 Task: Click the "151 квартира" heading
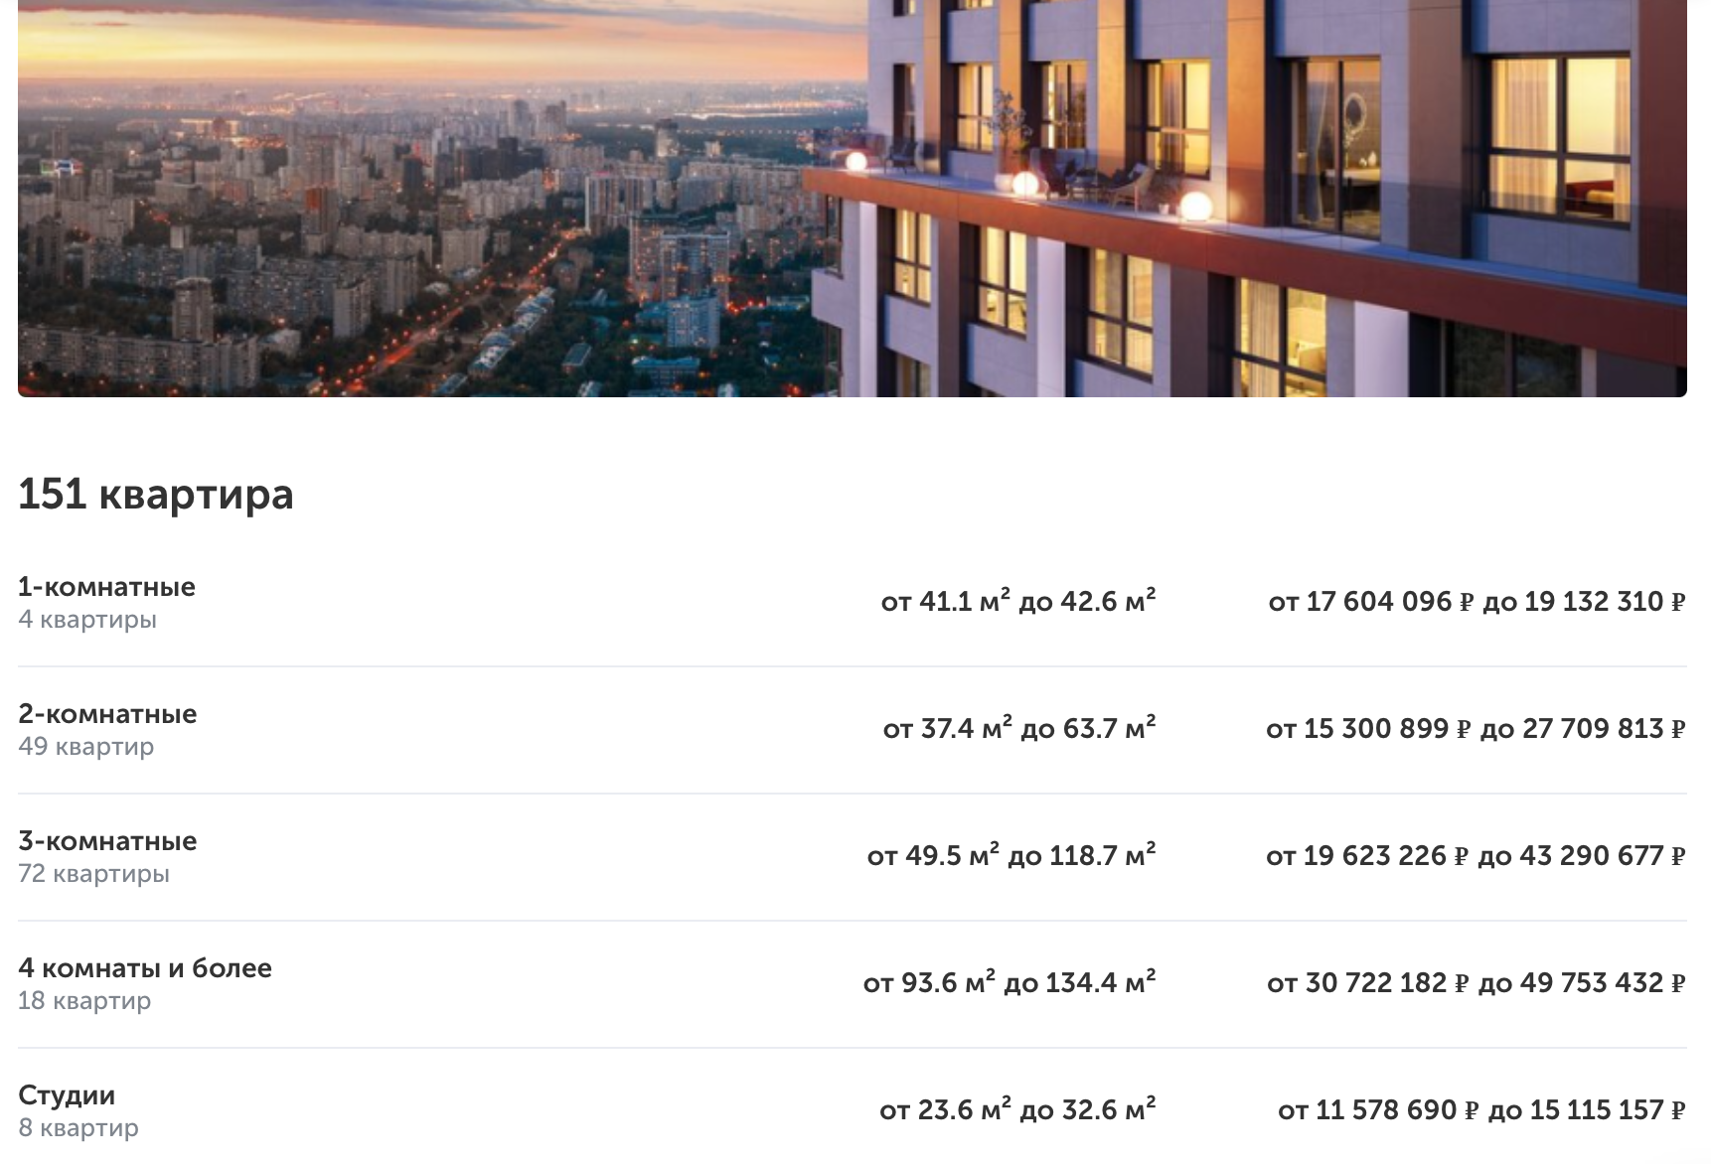point(156,495)
